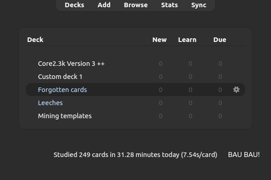Open the Mining templates deck

click(65, 116)
